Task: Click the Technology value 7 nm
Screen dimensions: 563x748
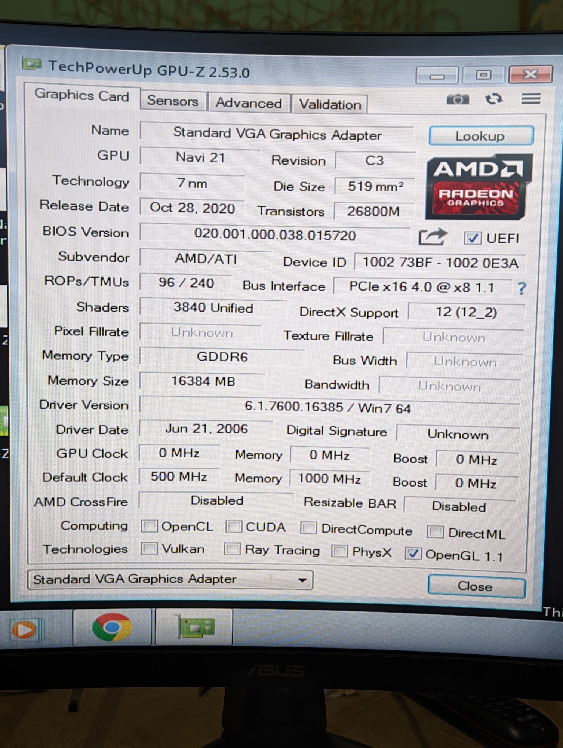Action: coord(192,183)
